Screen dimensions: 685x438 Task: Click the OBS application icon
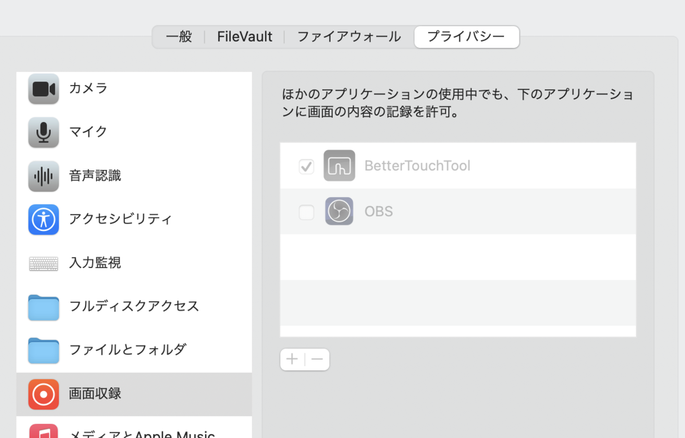click(339, 212)
